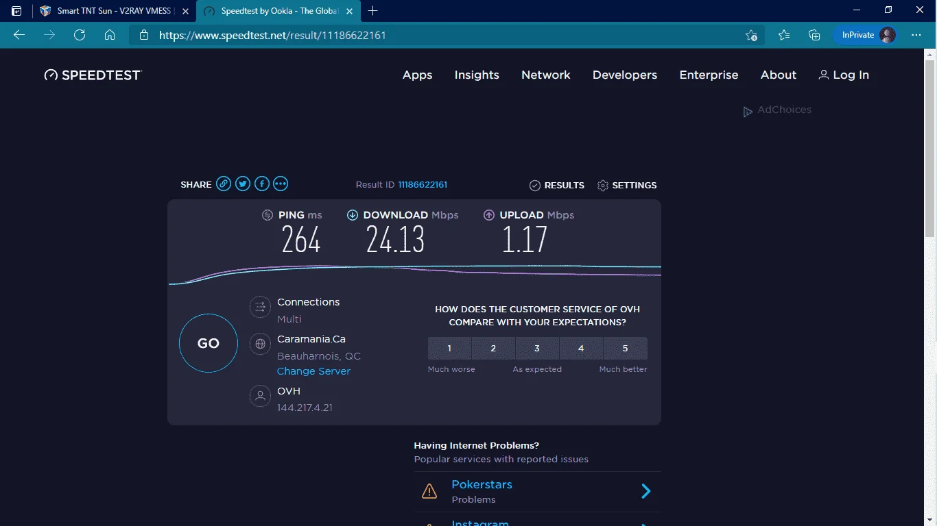Click the OVH provider user icon
Image resolution: width=937 pixels, height=526 pixels.
tap(260, 396)
